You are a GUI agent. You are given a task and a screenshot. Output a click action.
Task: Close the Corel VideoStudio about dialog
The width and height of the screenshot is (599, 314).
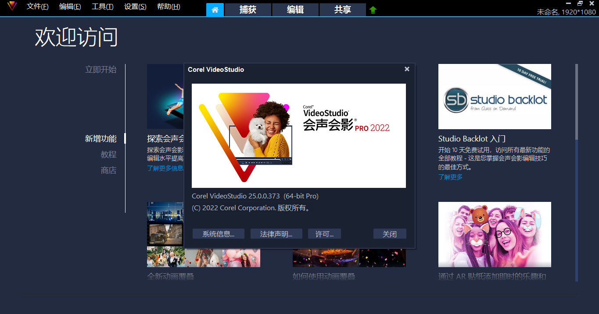click(407, 69)
